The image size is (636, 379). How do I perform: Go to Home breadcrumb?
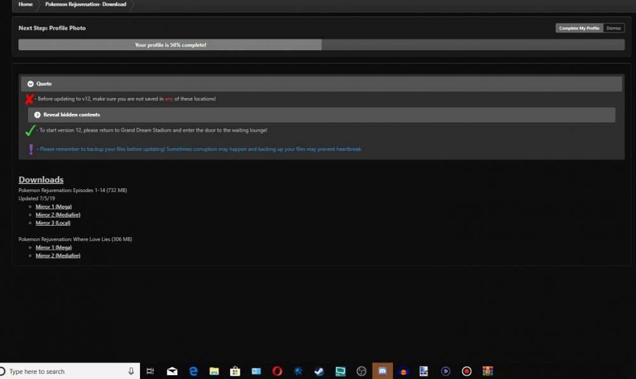click(x=25, y=4)
